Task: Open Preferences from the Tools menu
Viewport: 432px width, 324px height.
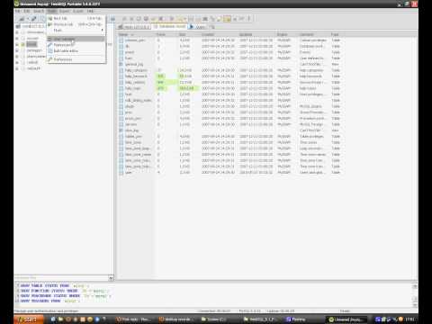Action: pos(76,59)
